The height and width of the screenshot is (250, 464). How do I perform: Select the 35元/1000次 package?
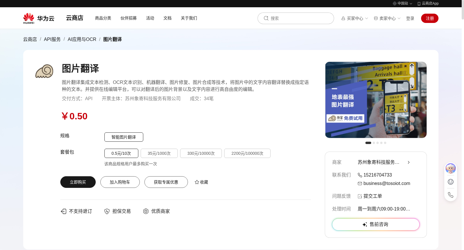click(159, 153)
